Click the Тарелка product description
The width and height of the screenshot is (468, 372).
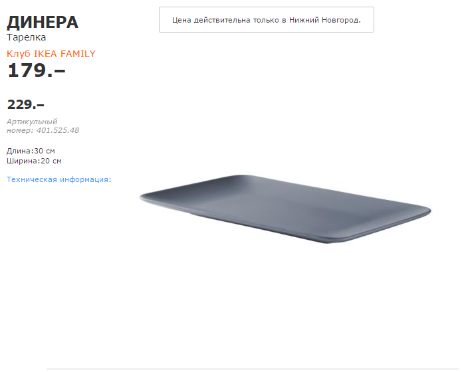(26, 38)
